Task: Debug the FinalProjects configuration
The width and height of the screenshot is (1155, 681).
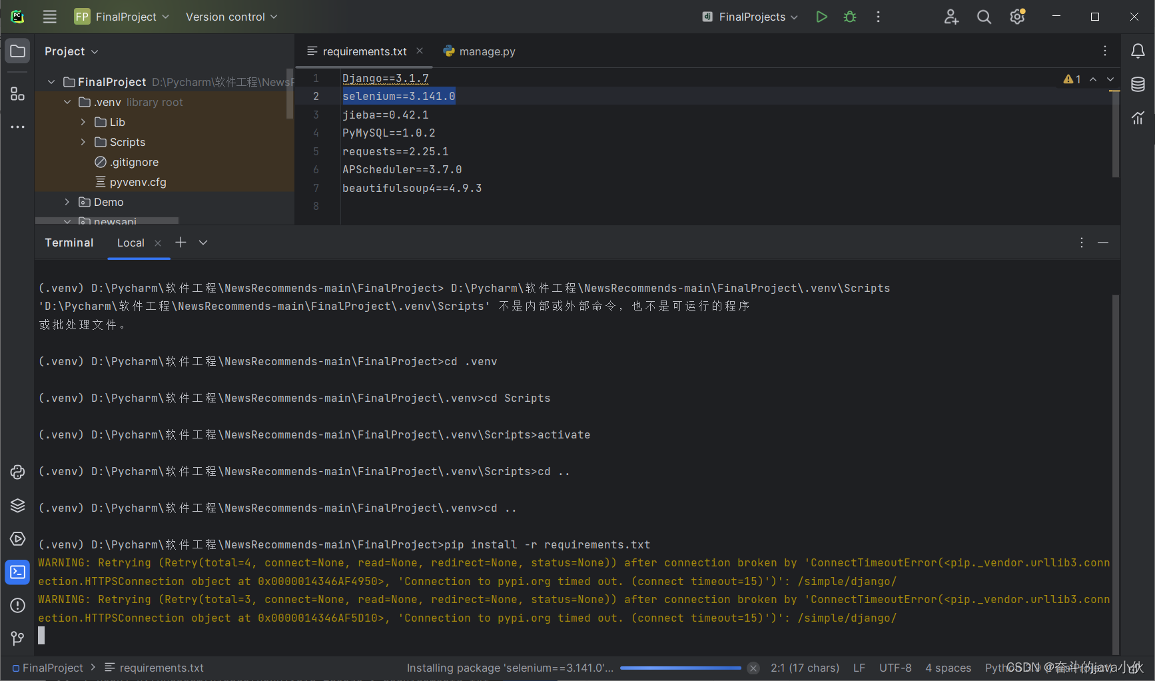Action: (850, 17)
